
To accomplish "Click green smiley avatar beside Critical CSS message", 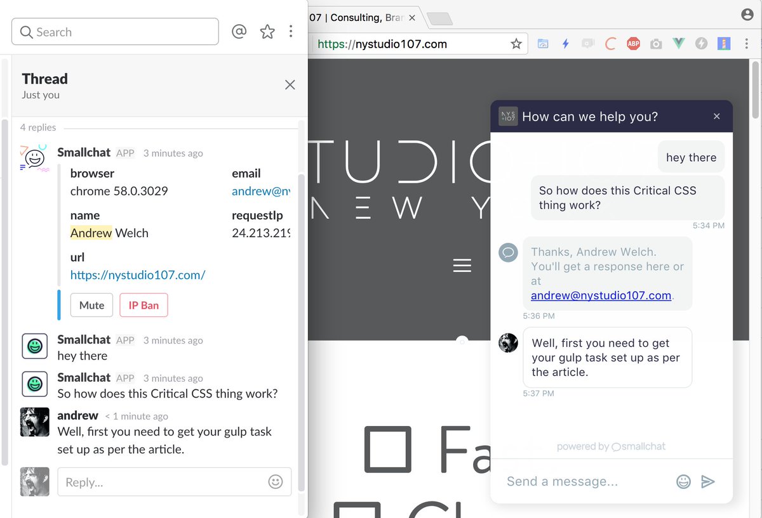I will [x=35, y=384].
